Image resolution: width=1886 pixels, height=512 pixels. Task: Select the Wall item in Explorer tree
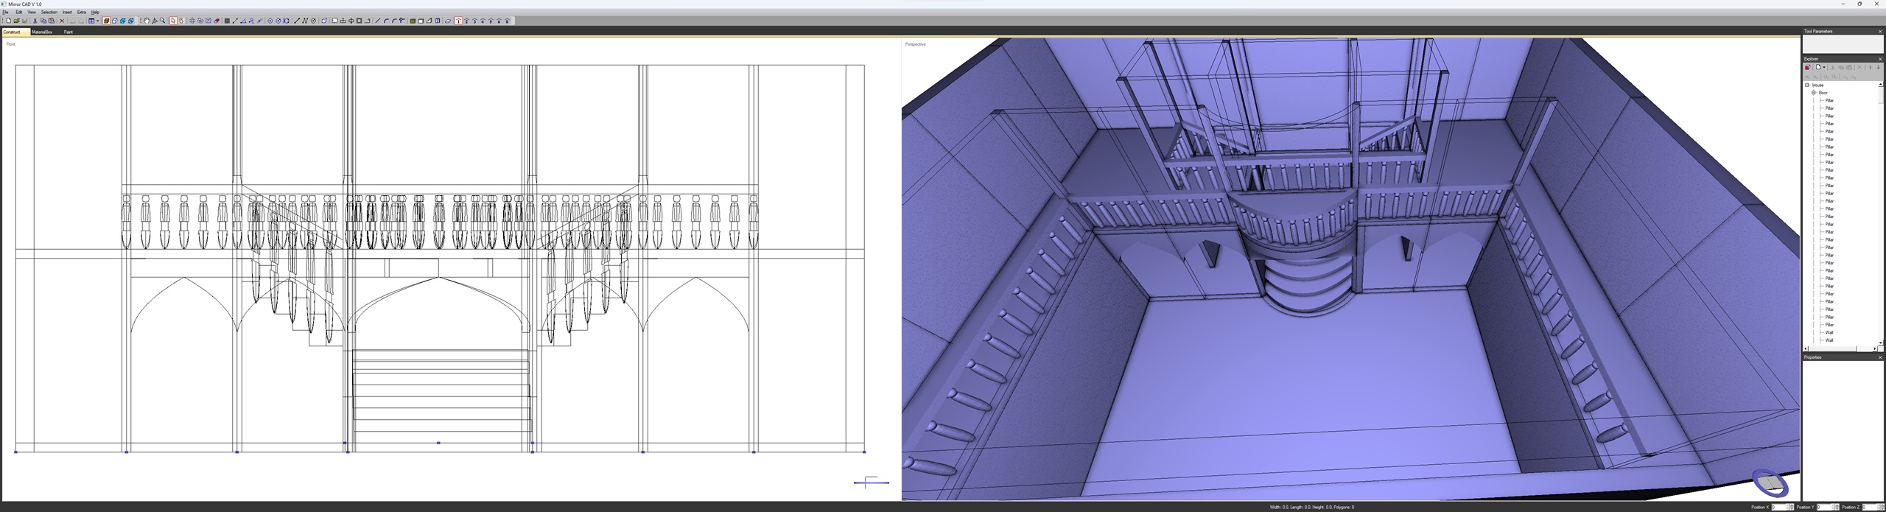coord(1829,333)
